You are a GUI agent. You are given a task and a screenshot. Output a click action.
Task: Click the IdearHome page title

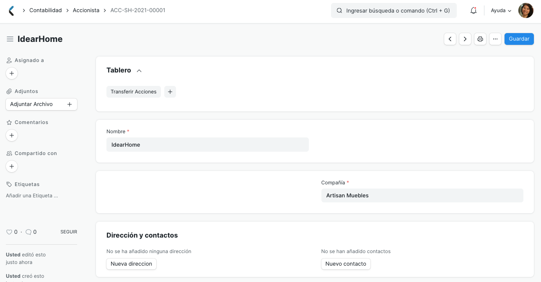pyautogui.click(x=40, y=39)
